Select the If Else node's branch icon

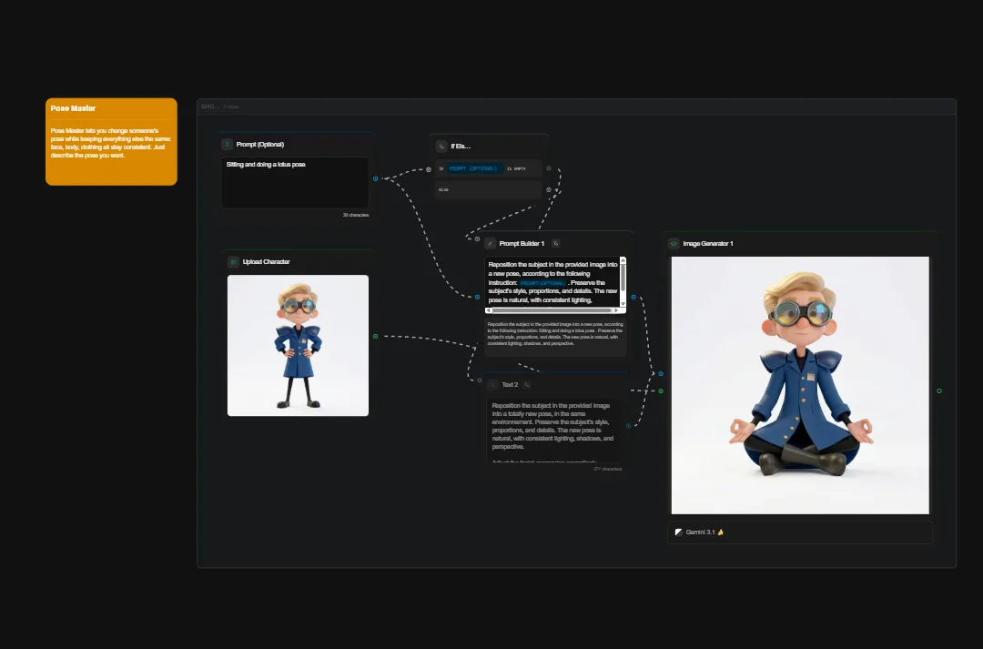pos(443,146)
